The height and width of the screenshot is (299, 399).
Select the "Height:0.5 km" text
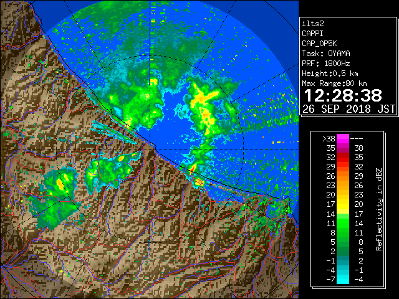point(330,74)
